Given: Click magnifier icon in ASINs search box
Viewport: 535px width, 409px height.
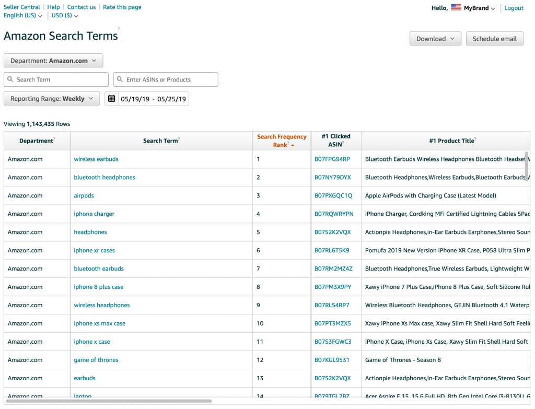Looking at the screenshot, I should tap(120, 79).
